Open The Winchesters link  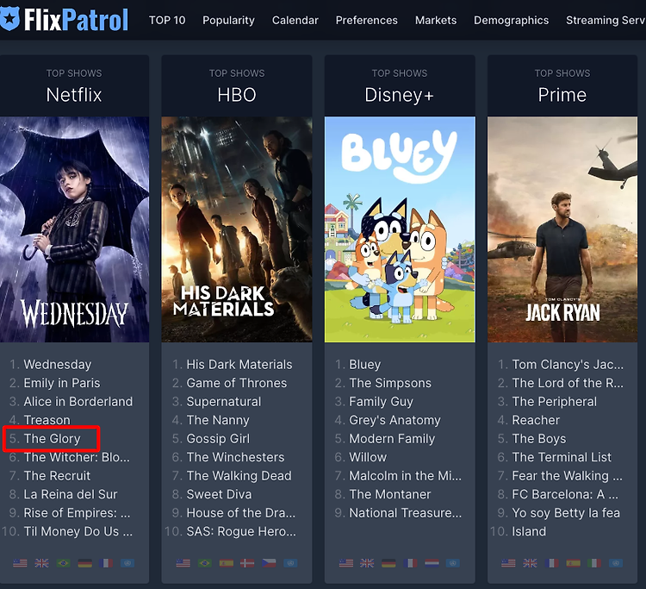pyautogui.click(x=235, y=457)
